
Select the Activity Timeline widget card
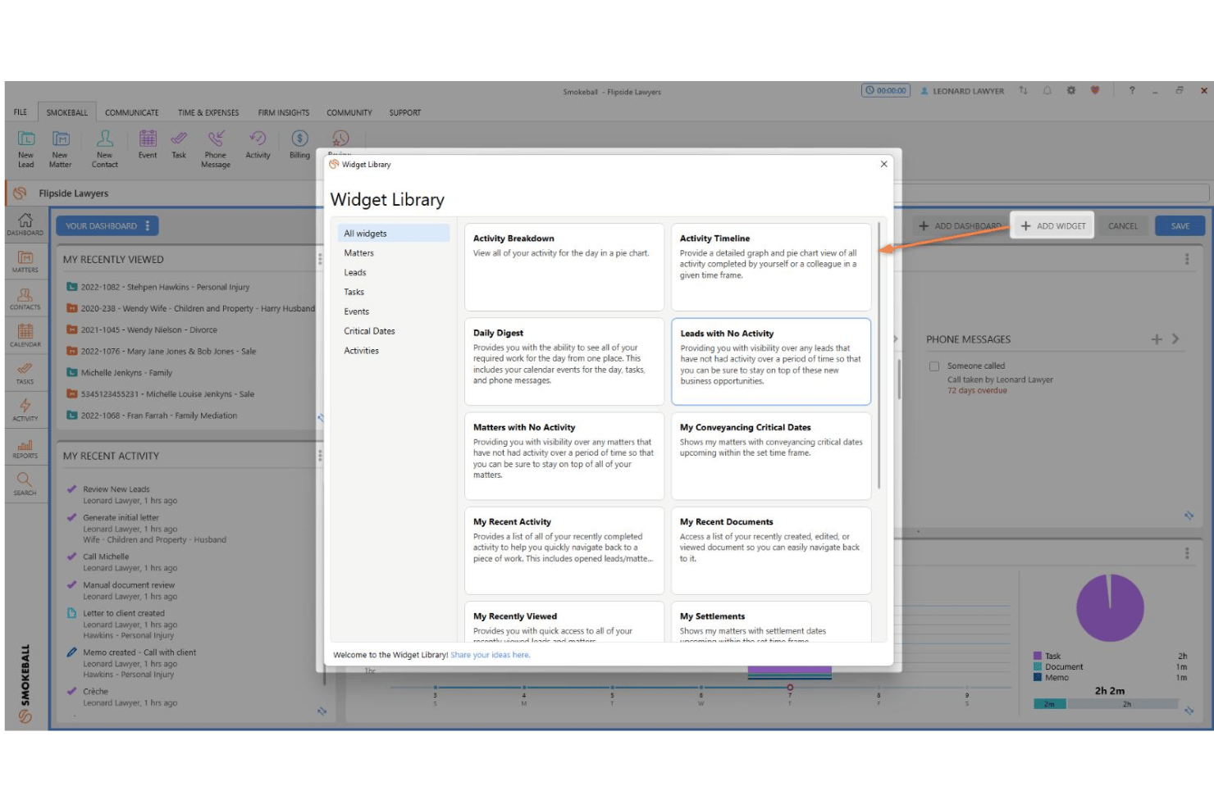[771, 267]
